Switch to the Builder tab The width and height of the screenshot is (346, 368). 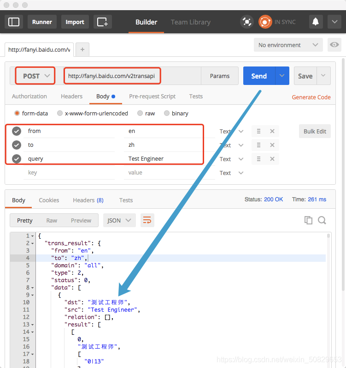[x=147, y=22]
